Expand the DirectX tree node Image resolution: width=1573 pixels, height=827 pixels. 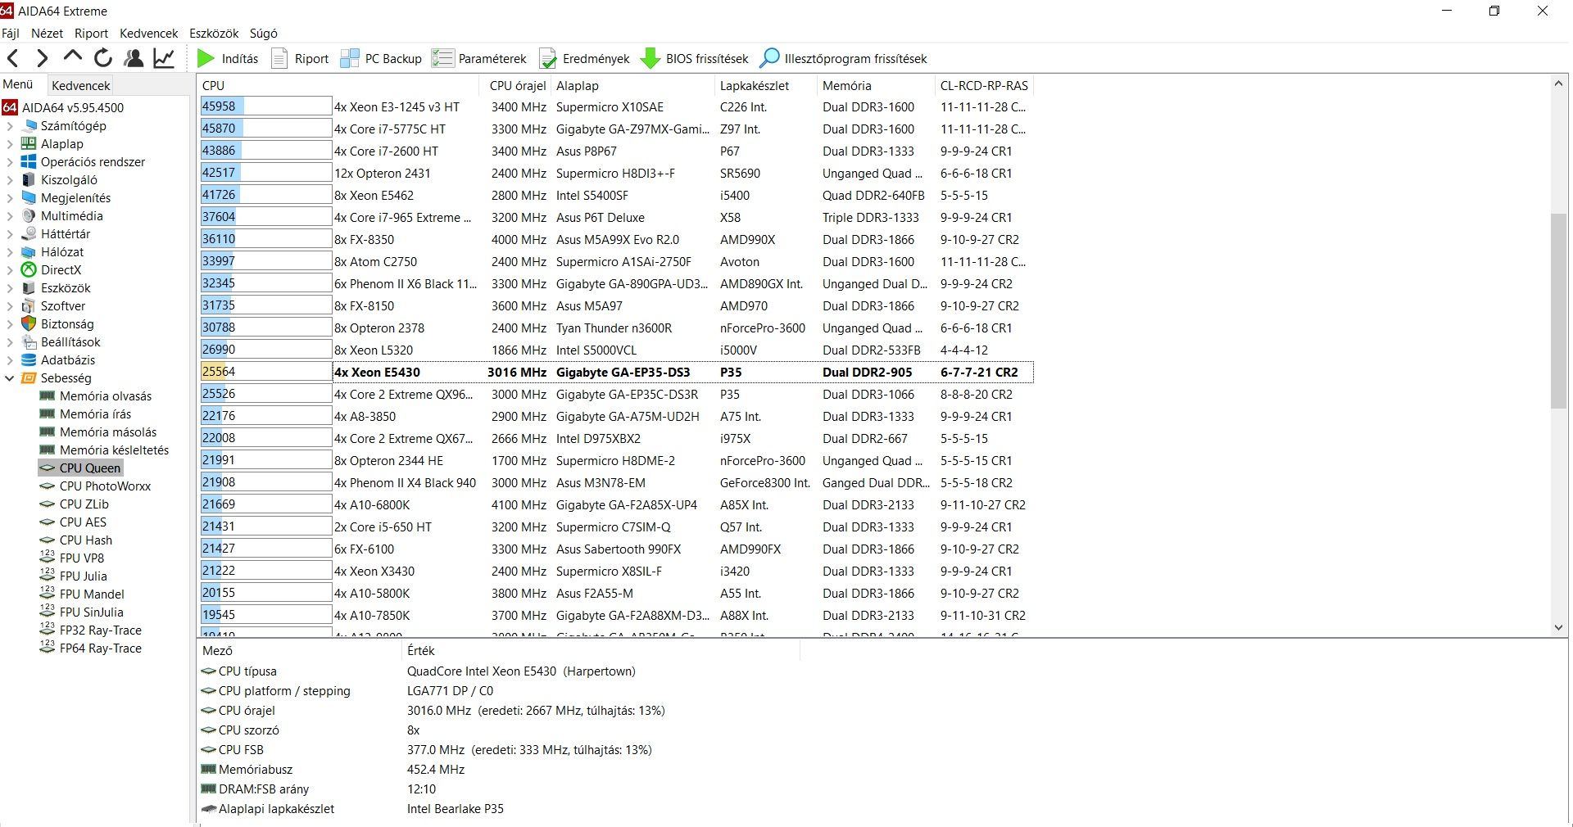[x=10, y=270]
